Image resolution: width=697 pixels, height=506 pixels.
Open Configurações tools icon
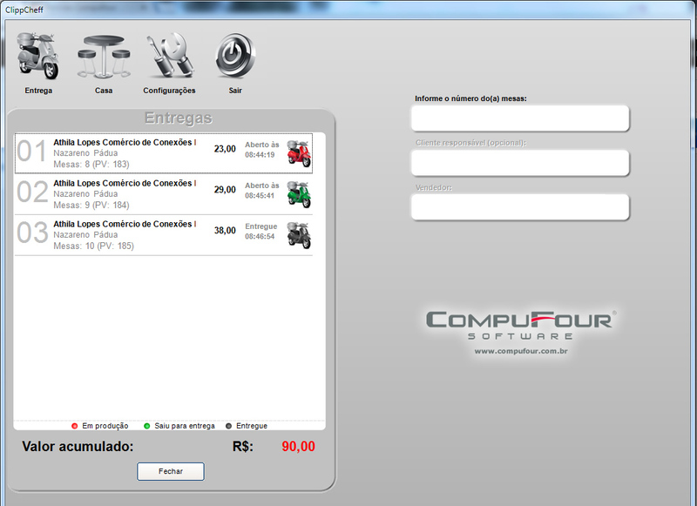(x=169, y=57)
